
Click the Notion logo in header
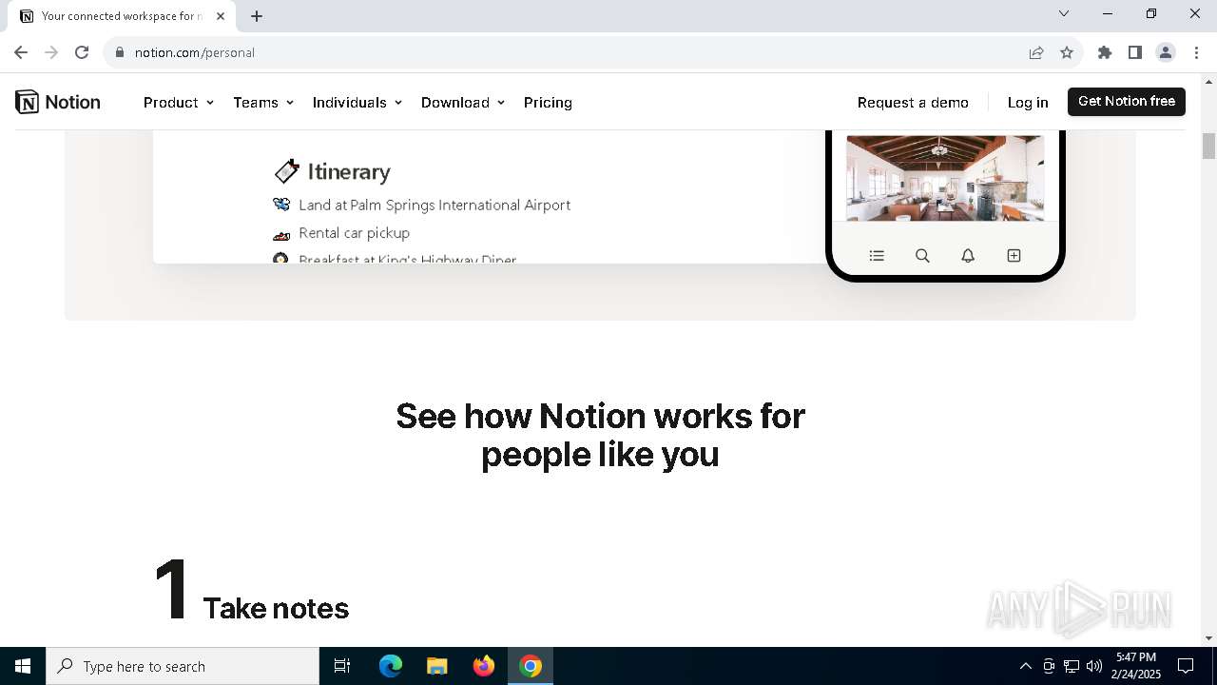[58, 102]
